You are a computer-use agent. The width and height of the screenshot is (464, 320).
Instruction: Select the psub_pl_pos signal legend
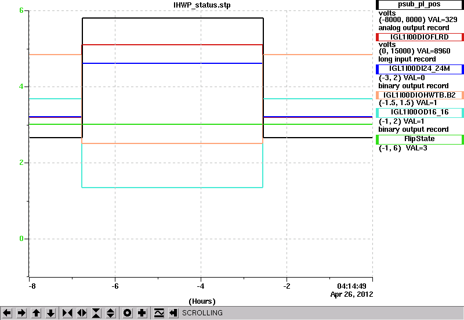tap(419, 5)
